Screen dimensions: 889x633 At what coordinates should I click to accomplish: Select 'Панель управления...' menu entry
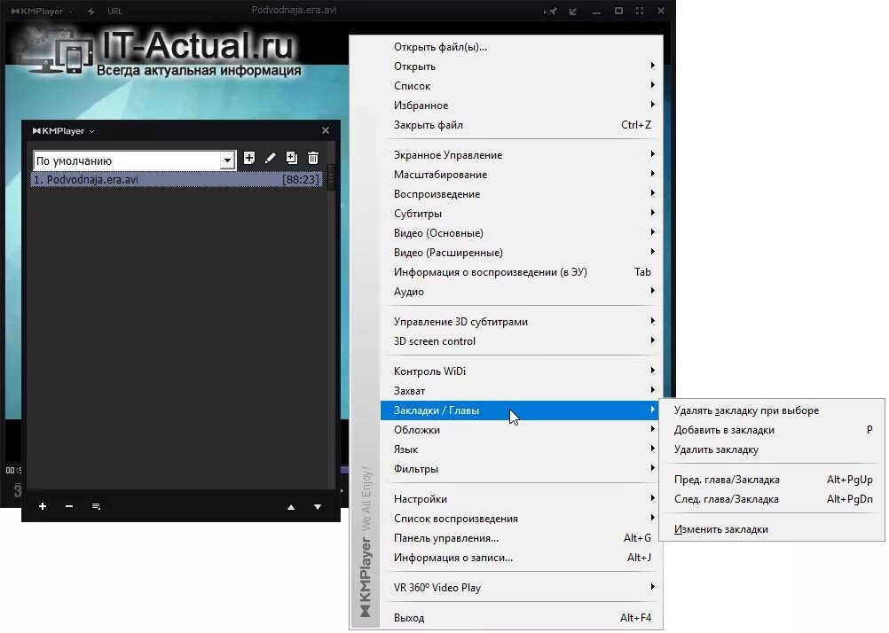(519, 538)
